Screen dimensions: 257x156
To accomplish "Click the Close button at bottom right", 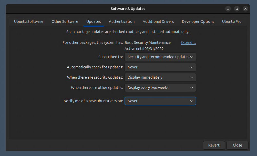I will (x=237, y=145).
